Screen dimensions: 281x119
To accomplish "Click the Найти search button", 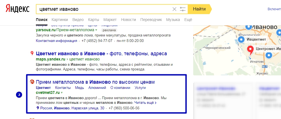I will [x=199, y=9].
